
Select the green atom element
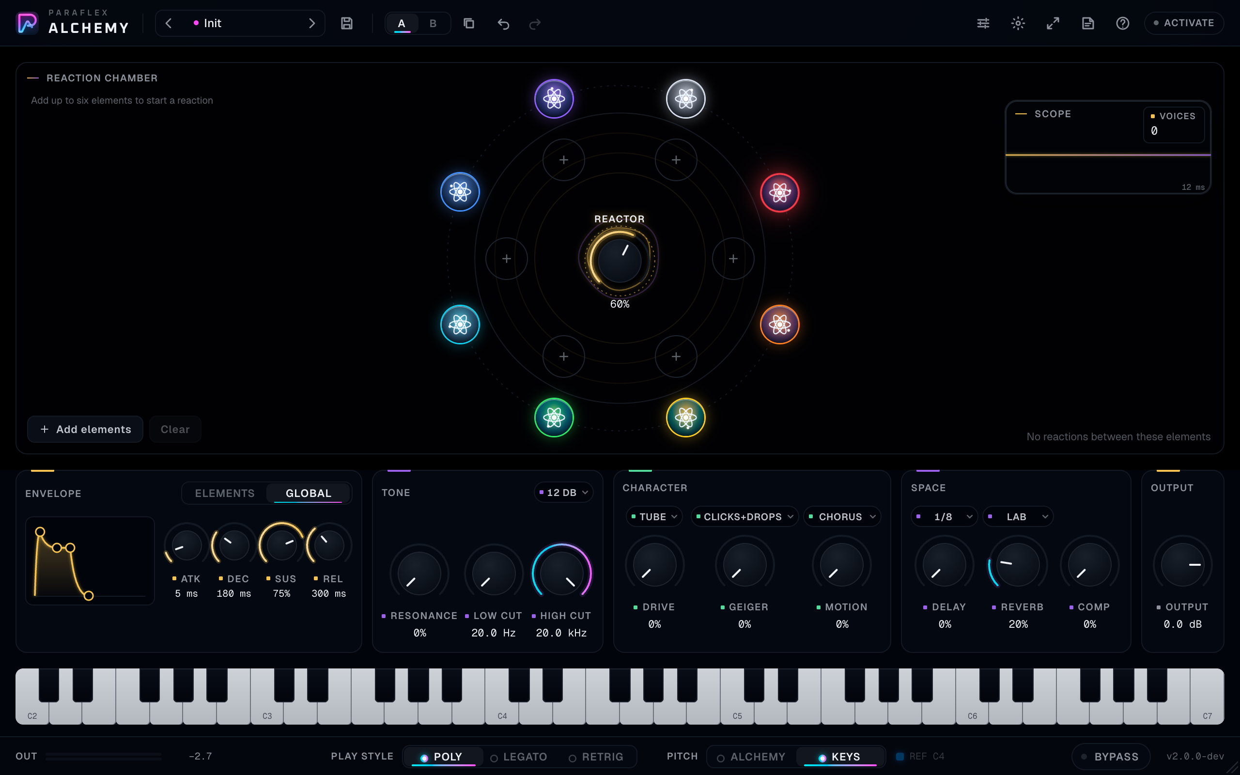(554, 418)
